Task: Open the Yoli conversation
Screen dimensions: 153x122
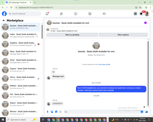Action: 21,95
